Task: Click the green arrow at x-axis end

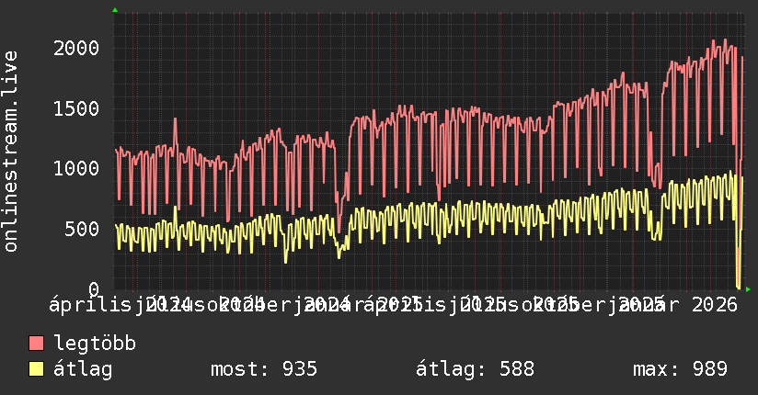Action: (748, 289)
